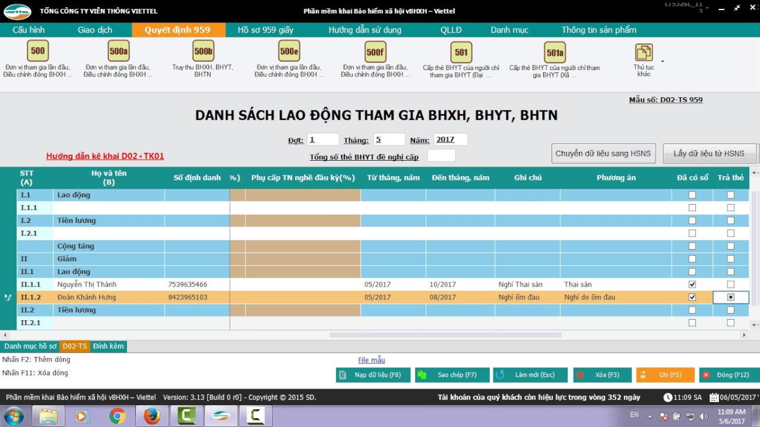Check Đã có sổ in row II.2.1

coord(692,323)
